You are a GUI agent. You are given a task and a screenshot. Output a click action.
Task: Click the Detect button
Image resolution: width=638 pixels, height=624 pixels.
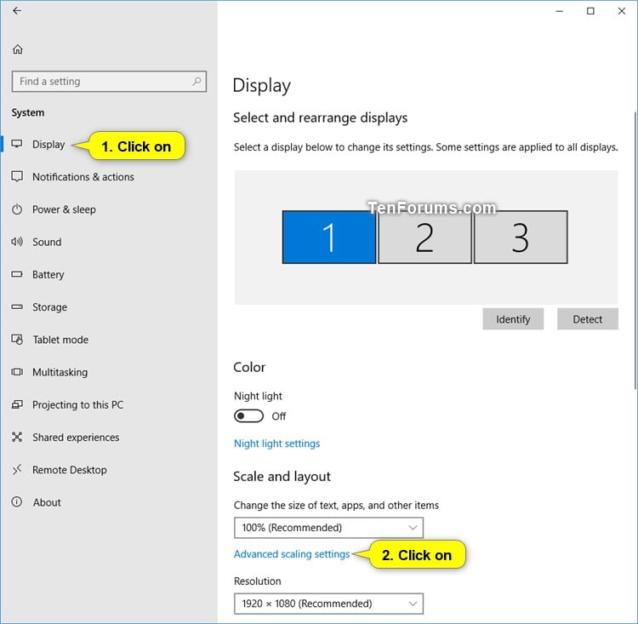coord(588,319)
